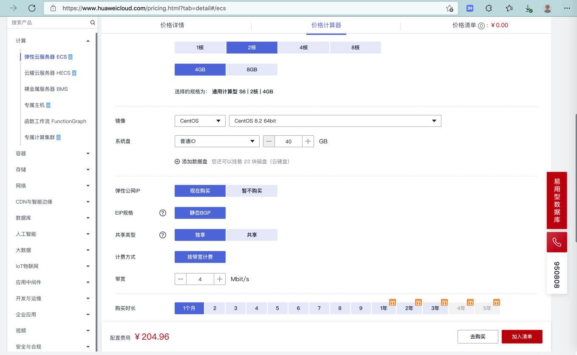Viewport: 577px width, 355px height.
Task: Click the gift icon on 2年 option
Action: (x=419, y=302)
